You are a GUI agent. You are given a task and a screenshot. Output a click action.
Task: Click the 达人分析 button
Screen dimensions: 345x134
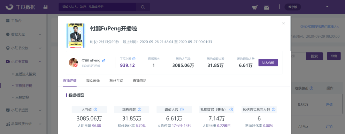coord(268,63)
